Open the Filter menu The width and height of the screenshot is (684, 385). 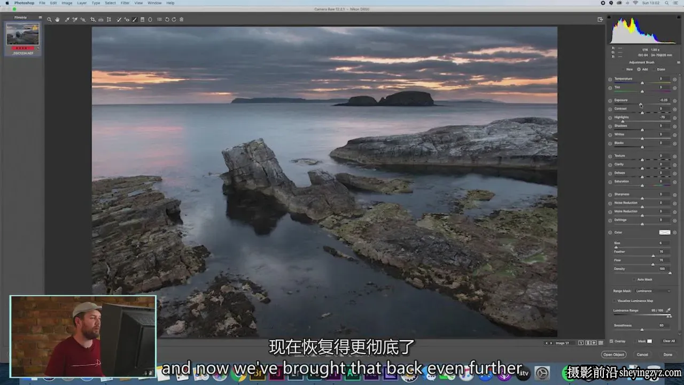pos(125,3)
